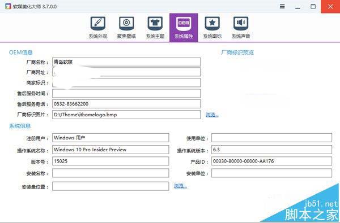Click the 操作系统版本 label
340x223 pixels.
(x=193, y=151)
